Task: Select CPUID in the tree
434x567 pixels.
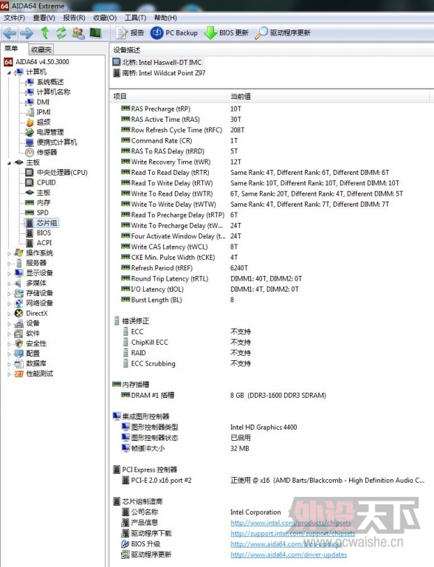Action: point(46,182)
